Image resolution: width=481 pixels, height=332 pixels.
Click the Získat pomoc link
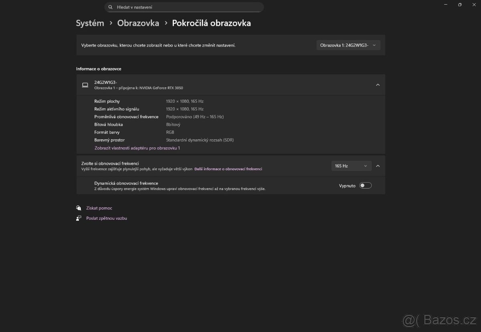99,208
